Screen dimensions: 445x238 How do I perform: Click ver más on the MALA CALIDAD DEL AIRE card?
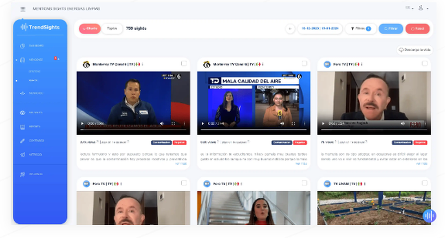click(x=301, y=164)
